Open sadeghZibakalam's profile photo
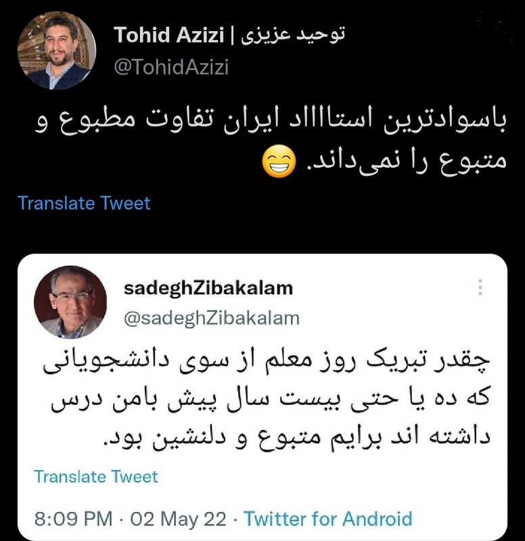Viewport: 525px width, 541px height. [x=70, y=302]
